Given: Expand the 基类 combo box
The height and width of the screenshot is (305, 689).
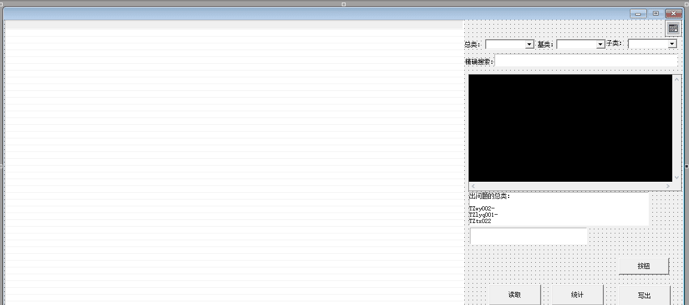Looking at the screenshot, I should (601, 45).
